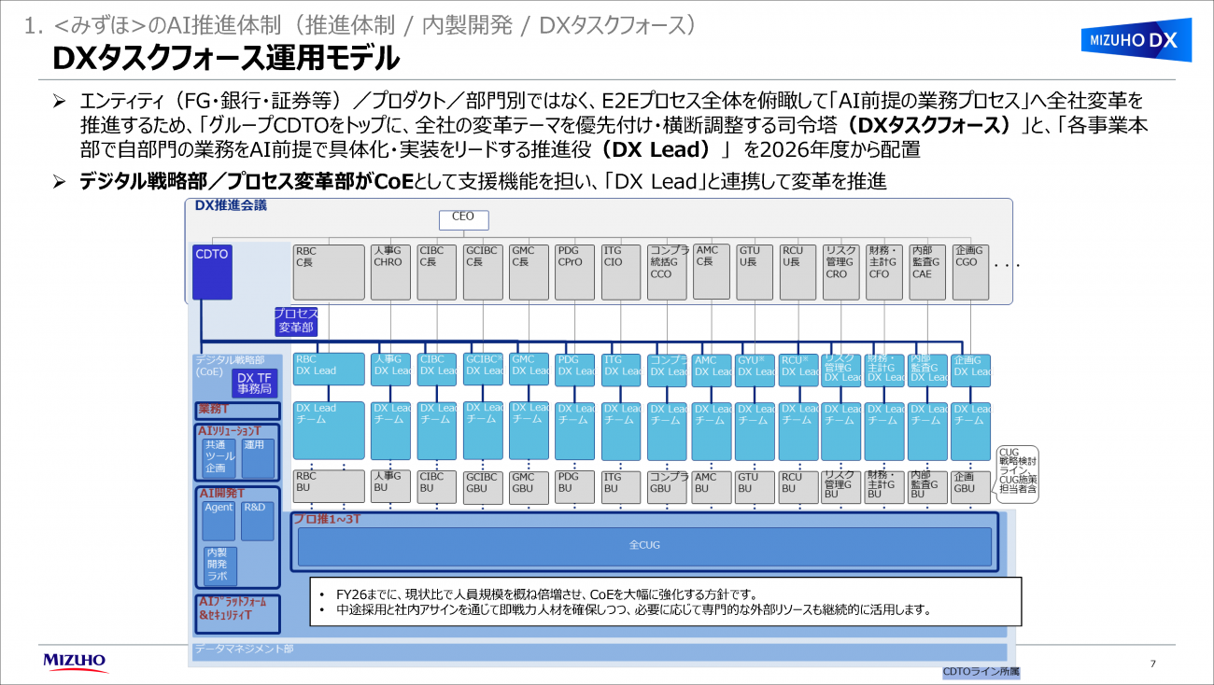Click the 企画G DX Lead box

point(971,370)
